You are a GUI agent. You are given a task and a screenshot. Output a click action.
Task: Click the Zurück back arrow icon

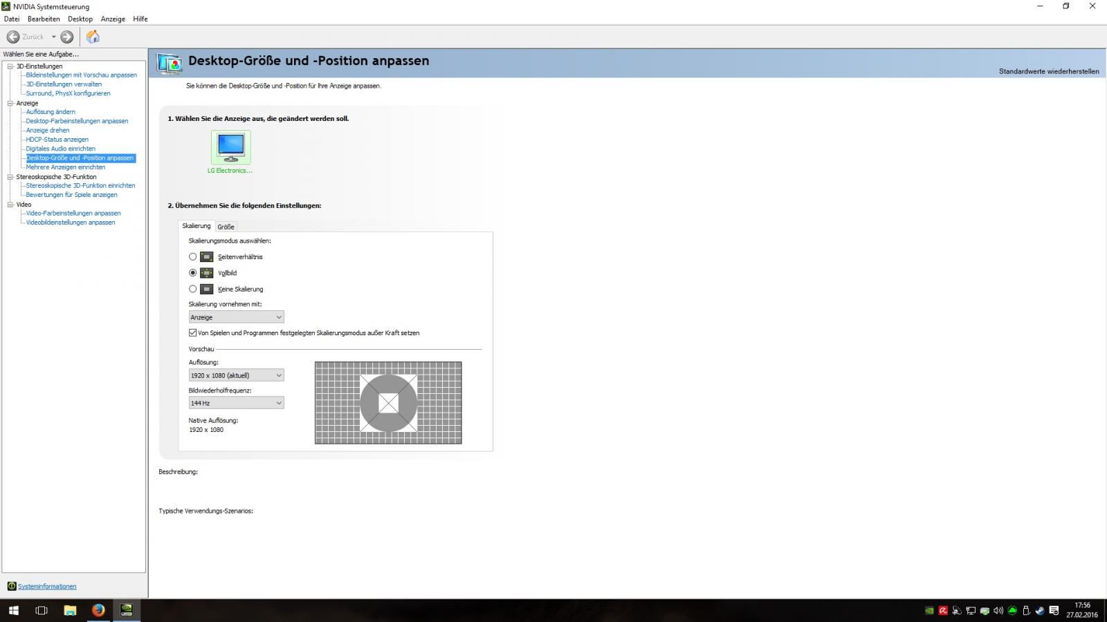click(12, 37)
